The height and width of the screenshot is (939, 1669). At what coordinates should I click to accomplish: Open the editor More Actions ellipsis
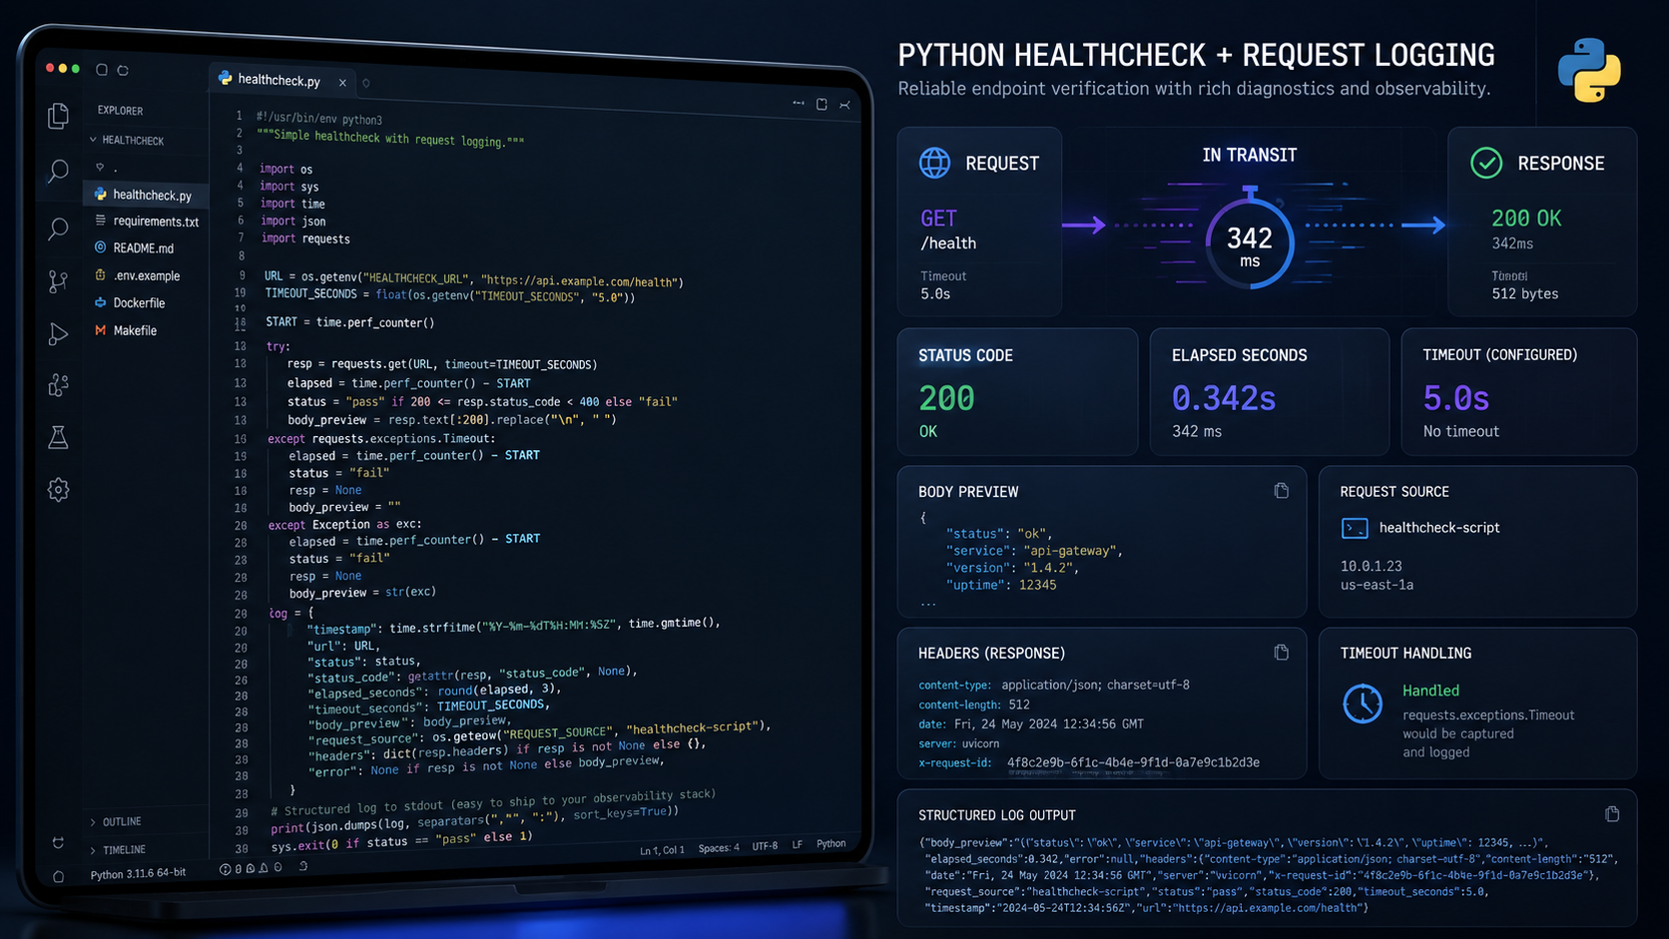[x=799, y=103]
